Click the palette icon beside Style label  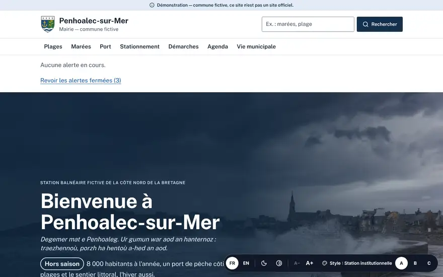click(x=325, y=263)
